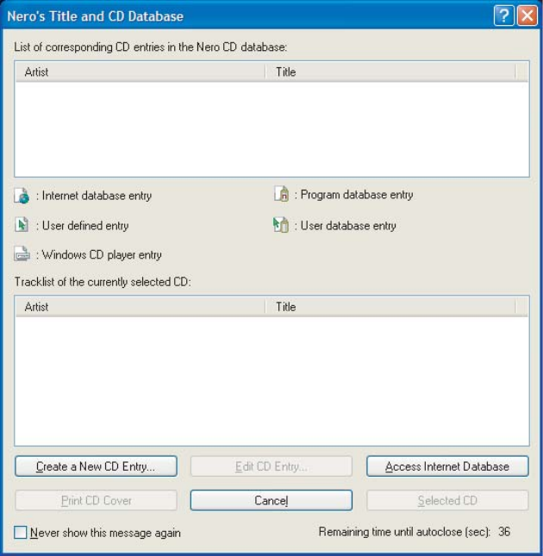Open help with the question mark button
Viewport: 543px width, 556px height.
pos(503,16)
